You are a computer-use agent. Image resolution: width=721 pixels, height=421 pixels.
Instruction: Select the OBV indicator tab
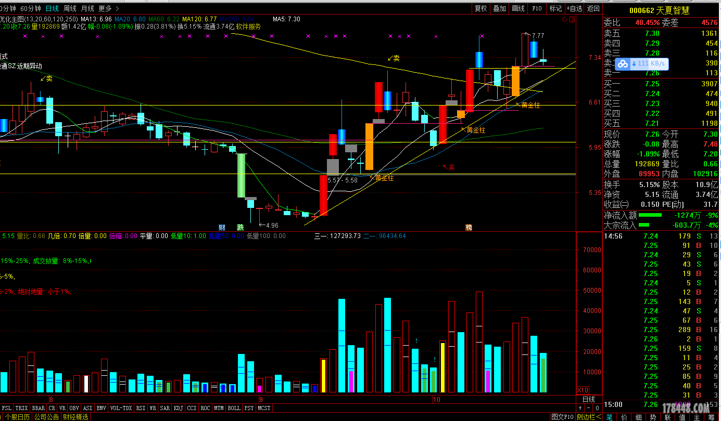pyautogui.click(x=74, y=409)
